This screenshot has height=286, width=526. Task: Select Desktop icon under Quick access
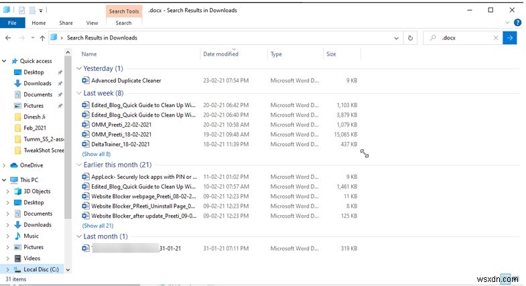[17, 72]
